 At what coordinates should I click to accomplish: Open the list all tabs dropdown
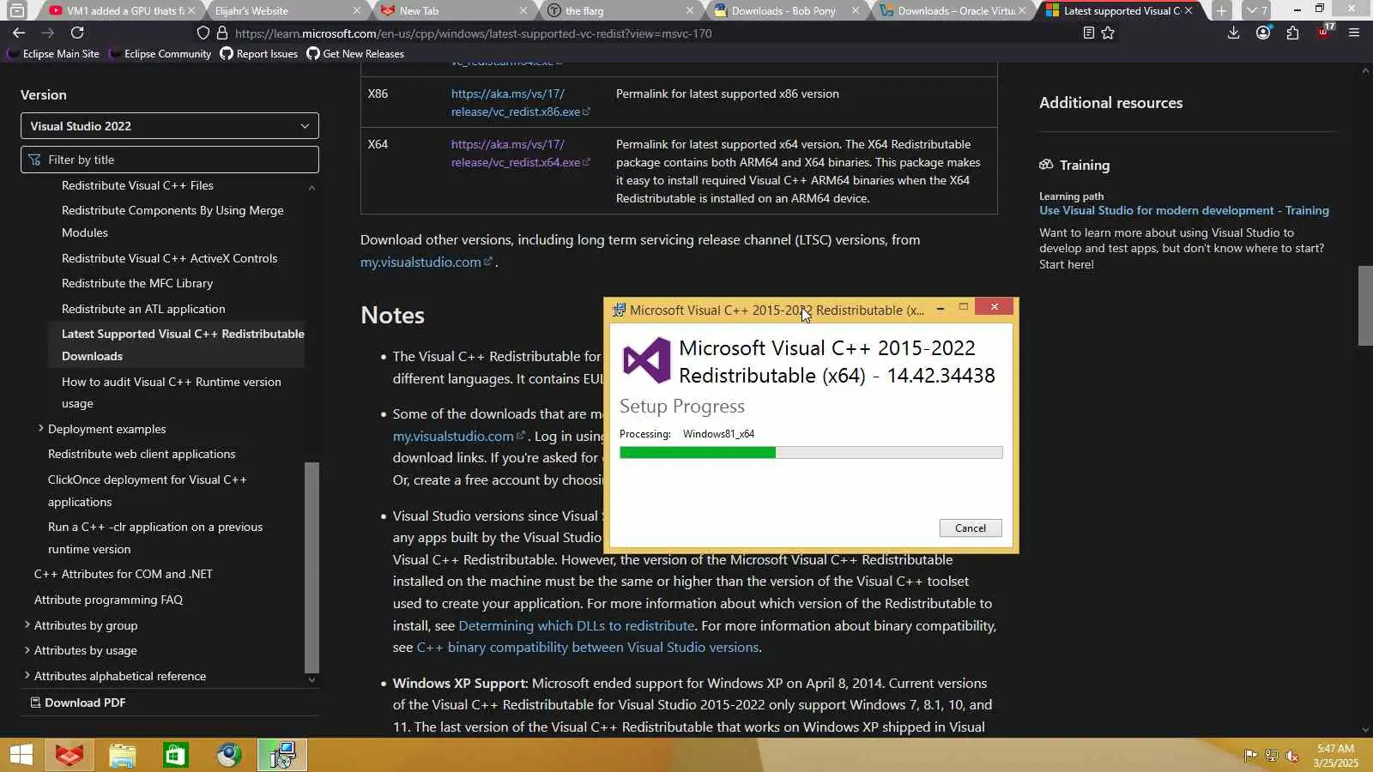click(1256, 11)
